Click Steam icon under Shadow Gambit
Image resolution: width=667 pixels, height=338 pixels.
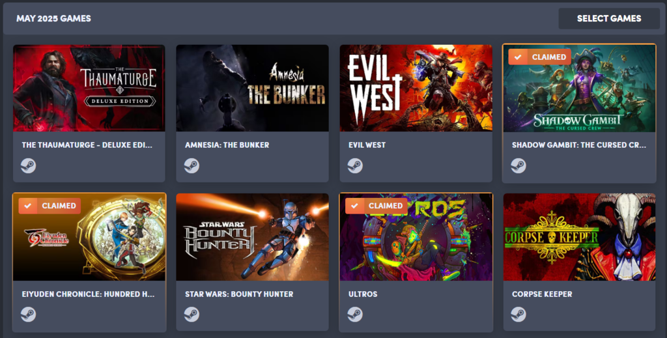pyautogui.click(x=518, y=165)
